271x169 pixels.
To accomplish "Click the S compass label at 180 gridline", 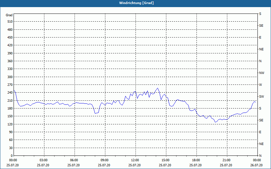I will coord(260,108).
